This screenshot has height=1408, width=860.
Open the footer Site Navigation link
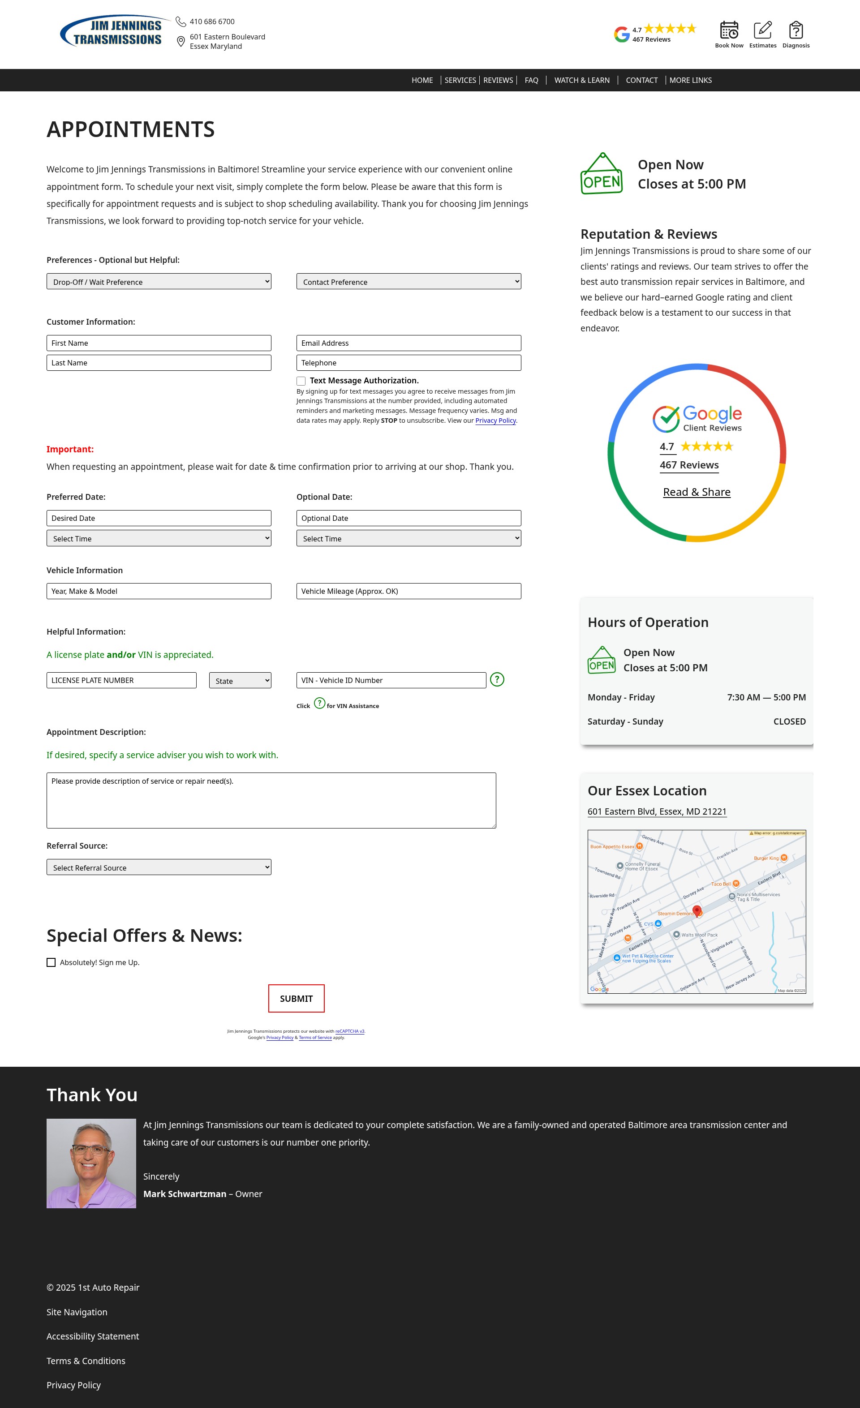coord(77,1312)
